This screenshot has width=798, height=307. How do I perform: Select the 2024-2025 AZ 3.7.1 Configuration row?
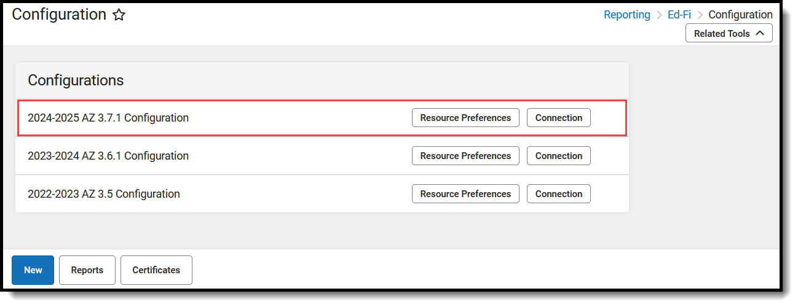click(108, 118)
